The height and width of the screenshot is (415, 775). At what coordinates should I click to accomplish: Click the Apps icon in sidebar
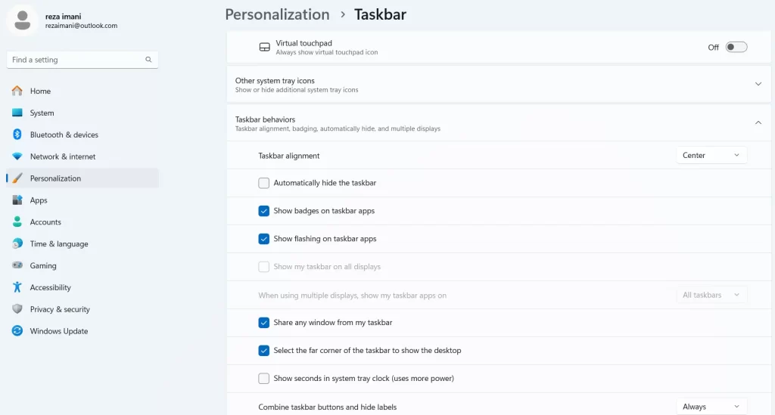(x=17, y=200)
